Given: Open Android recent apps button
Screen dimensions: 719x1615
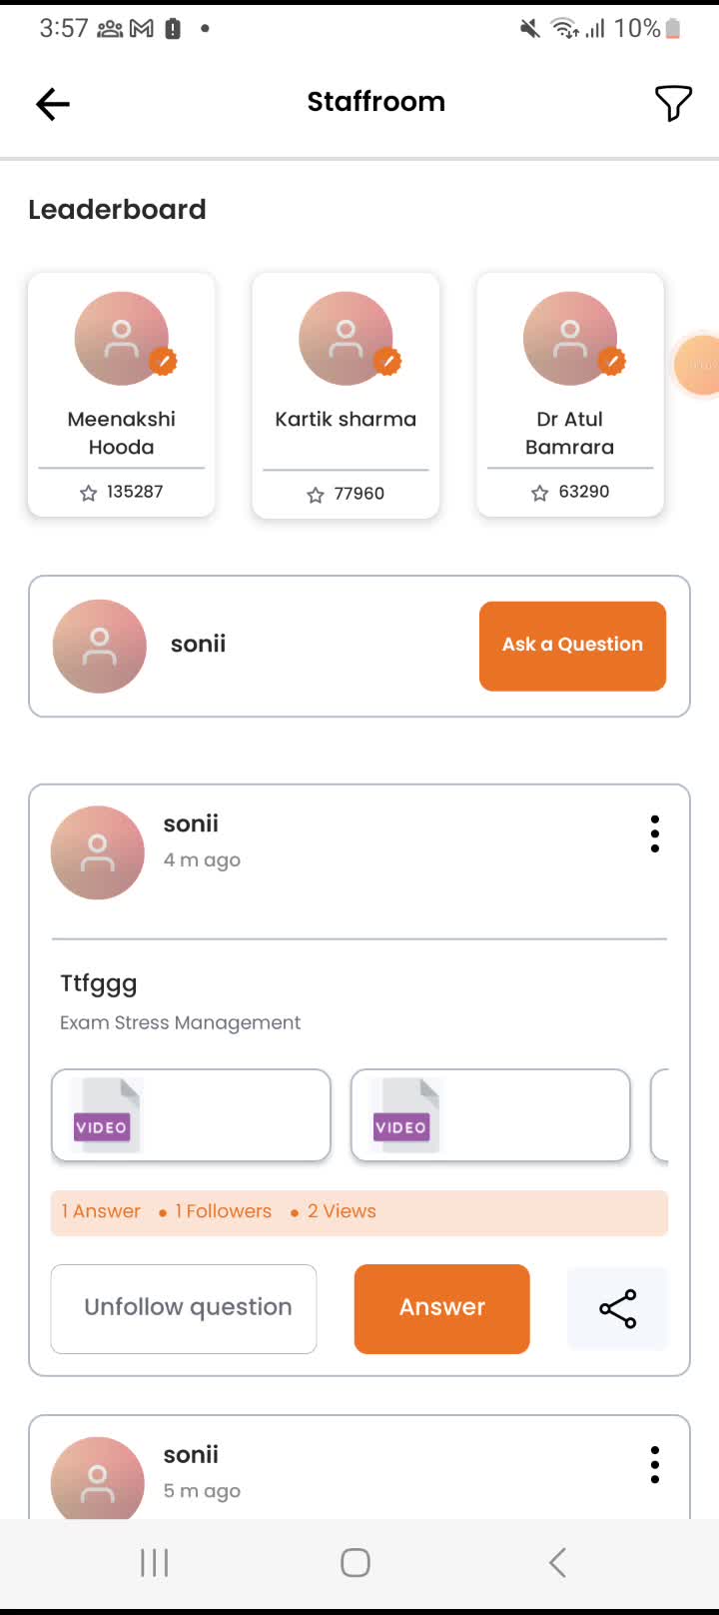Looking at the screenshot, I should (155, 1562).
